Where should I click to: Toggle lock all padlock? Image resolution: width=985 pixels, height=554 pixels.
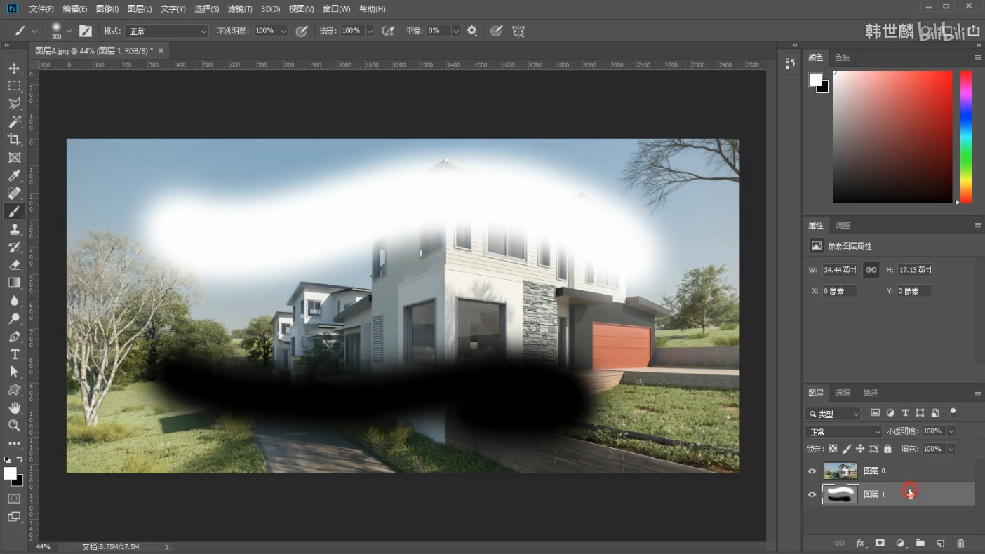887,449
